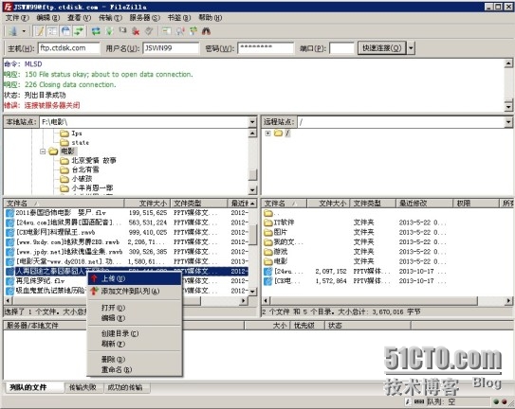Open directory listing filters icon
This screenshot has height=409, width=515.
click(x=167, y=31)
